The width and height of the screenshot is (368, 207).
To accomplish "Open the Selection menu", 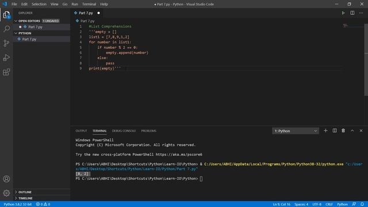I will [x=39, y=4].
